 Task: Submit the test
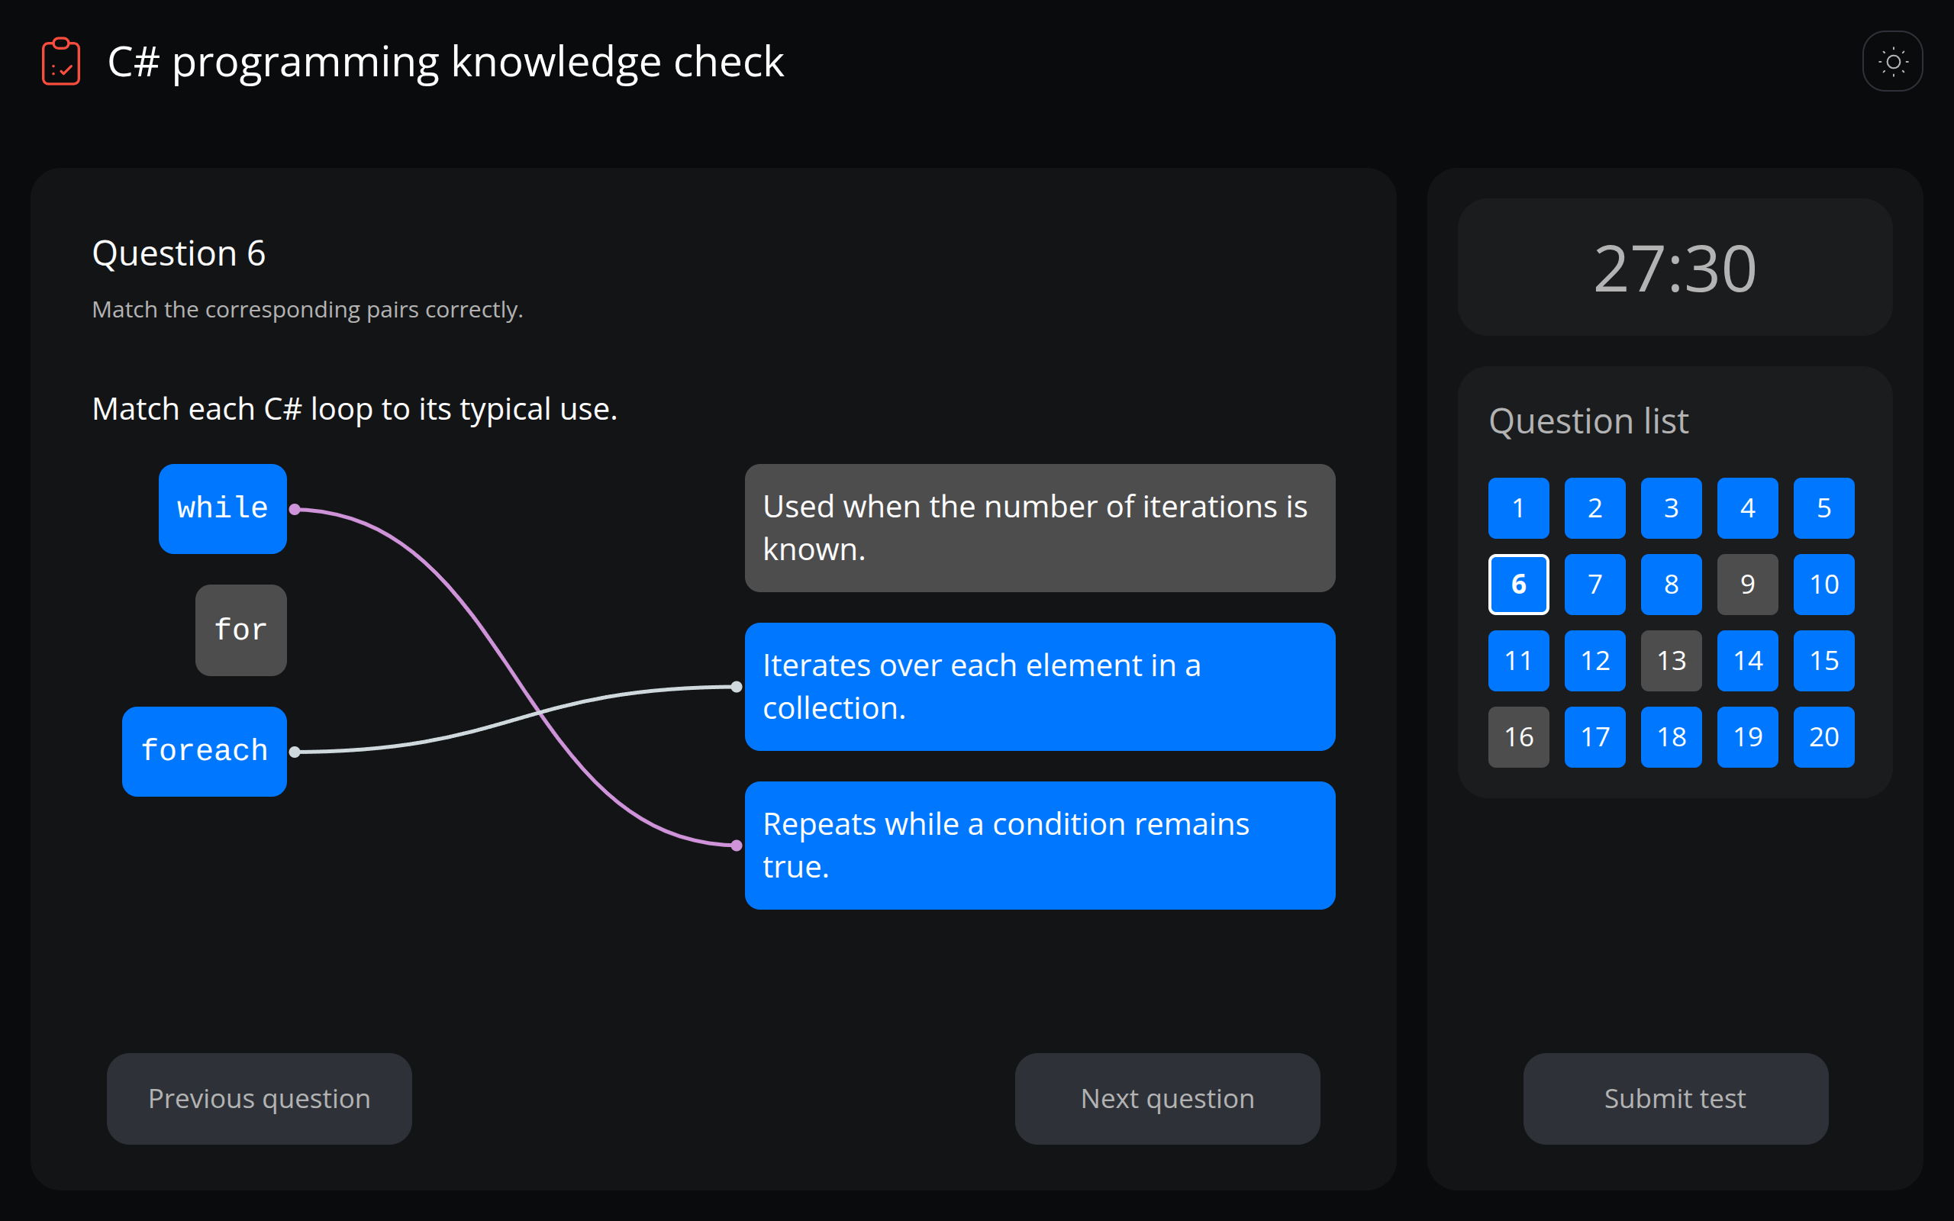tap(1675, 1098)
